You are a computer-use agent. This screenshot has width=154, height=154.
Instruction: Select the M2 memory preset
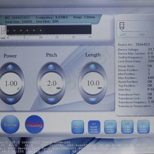110,127
